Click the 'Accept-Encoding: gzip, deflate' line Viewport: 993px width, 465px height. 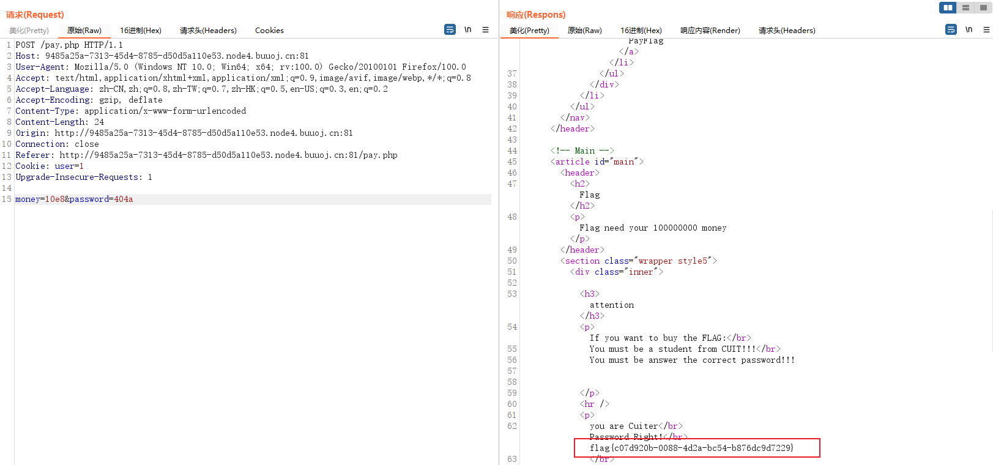point(89,100)
